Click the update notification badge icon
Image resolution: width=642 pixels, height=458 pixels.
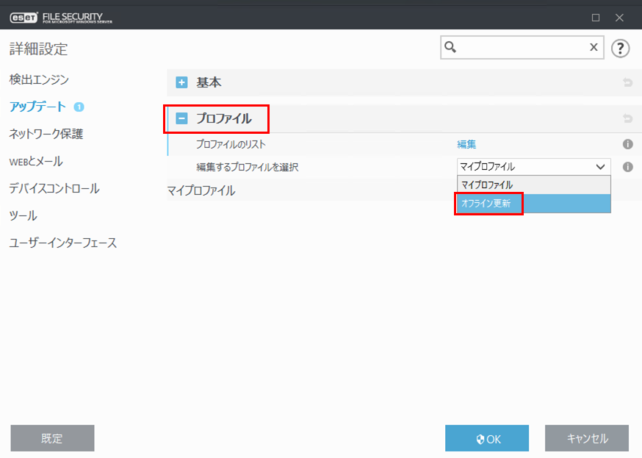[x=79, y=107]
